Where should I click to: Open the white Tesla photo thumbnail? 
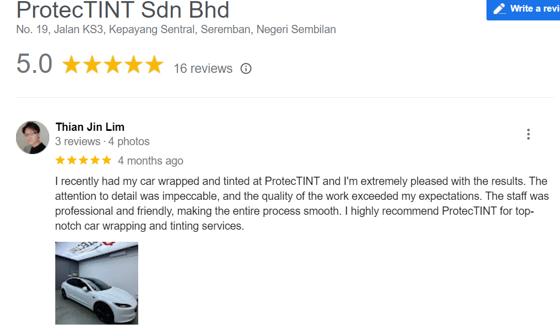96,282
